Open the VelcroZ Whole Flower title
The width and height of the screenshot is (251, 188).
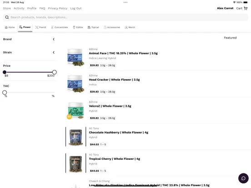pyautogui.click(x=110, y=106)
